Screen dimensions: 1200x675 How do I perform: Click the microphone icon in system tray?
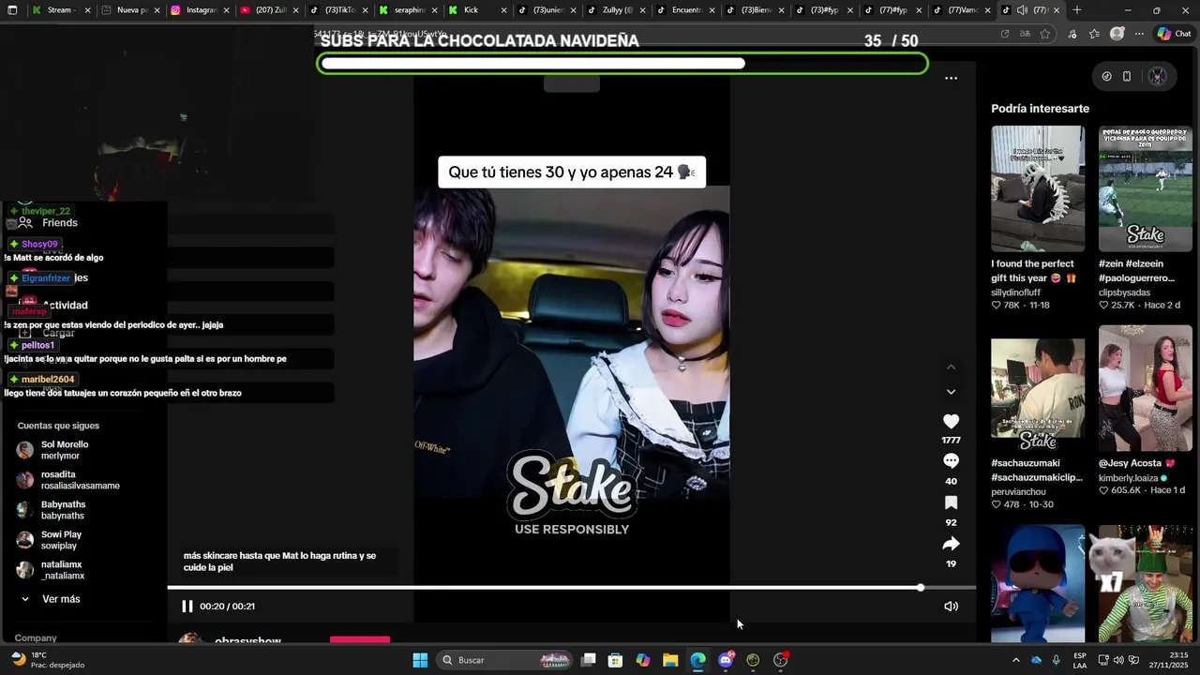click(1057, 660)
